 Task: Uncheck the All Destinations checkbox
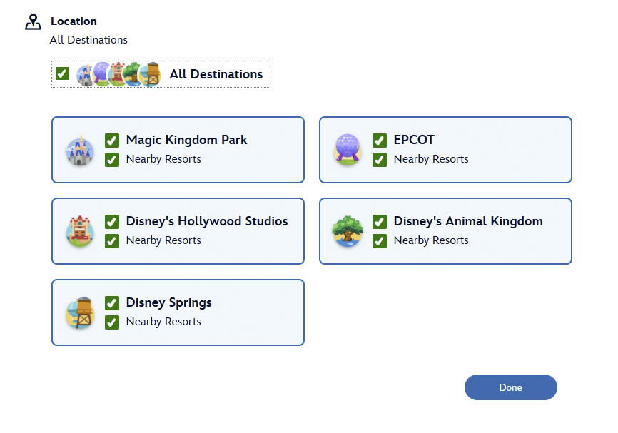pyautogui.click(x=62, y=73)
